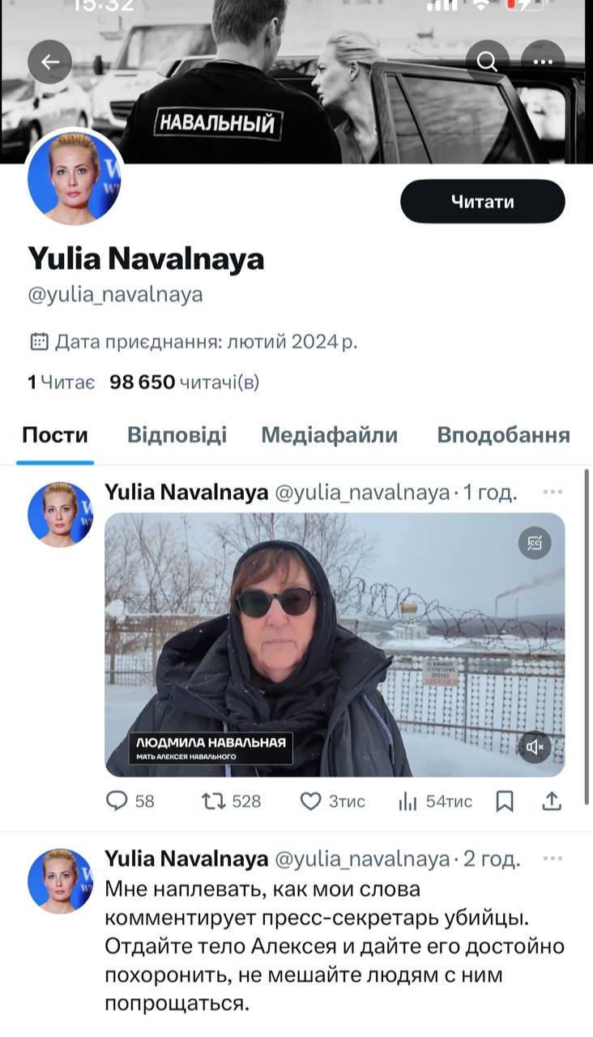
Task: Switch to the Медіафайли tab
Action: tap(329, 435)
